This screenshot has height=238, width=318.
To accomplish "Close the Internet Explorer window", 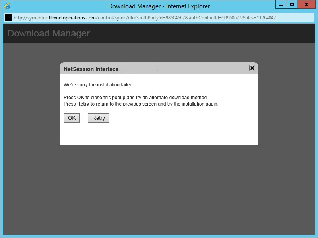I will tap(306, 4).
